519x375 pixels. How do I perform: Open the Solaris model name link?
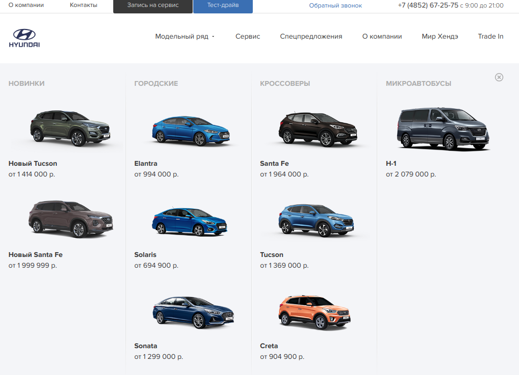click(x=145, y=254)
